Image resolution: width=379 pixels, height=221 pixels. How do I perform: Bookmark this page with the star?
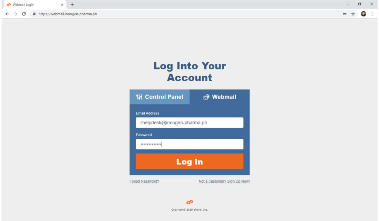tap(353, 14)
